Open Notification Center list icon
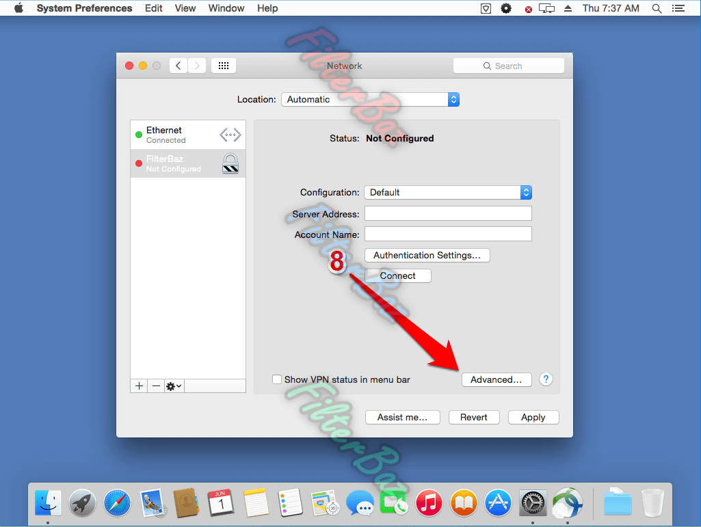The height and width of the screenshot is (527, 701). point(678,8)
